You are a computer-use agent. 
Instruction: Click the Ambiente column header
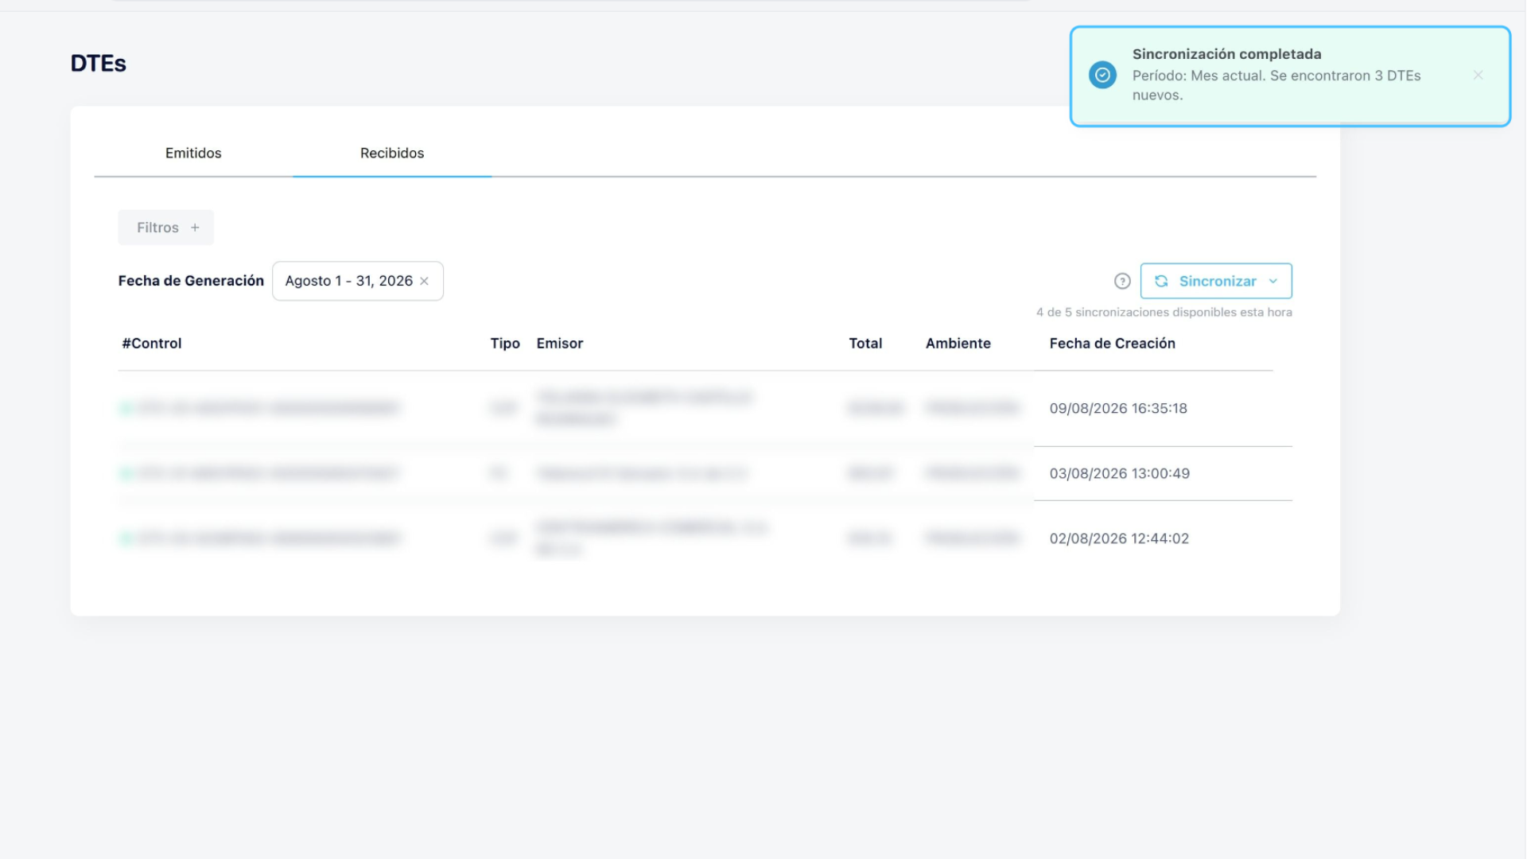pyautogui.click(x=958, y=343)
